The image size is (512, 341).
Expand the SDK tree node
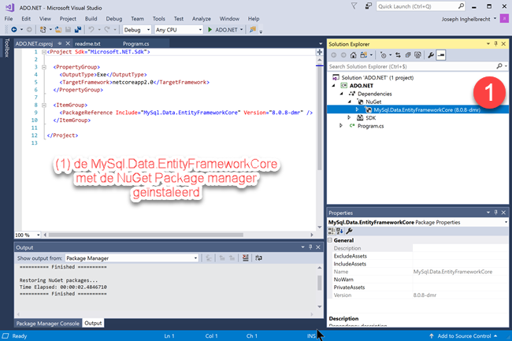pos(350,117)
